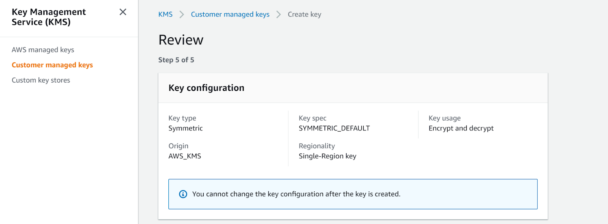Go to Custom key stores
The image size is (608, 224).
(41, 80)
